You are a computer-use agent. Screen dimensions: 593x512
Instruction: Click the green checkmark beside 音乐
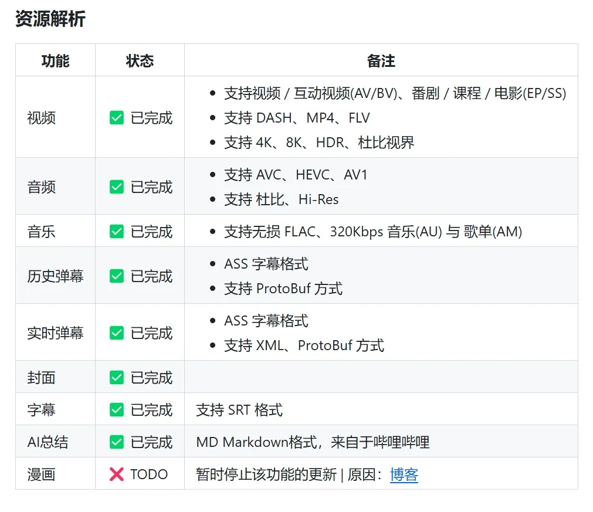point(117,232)
